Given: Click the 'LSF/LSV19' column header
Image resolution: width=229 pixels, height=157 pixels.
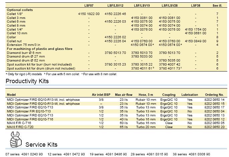Looking at the screenshot, I should [x=142, y=6].
